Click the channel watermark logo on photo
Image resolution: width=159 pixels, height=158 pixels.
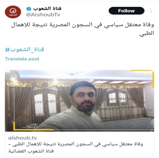(14, 77)
